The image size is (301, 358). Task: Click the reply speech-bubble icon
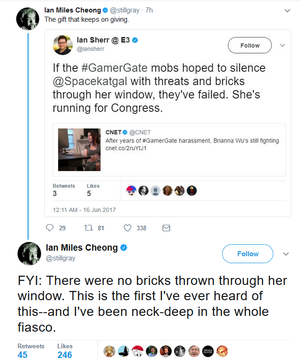pos(49,228)
